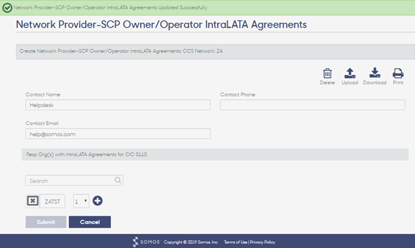Click the search magnifier icon
This screenshot has width=415, height=248.
[x=118, y=180]
